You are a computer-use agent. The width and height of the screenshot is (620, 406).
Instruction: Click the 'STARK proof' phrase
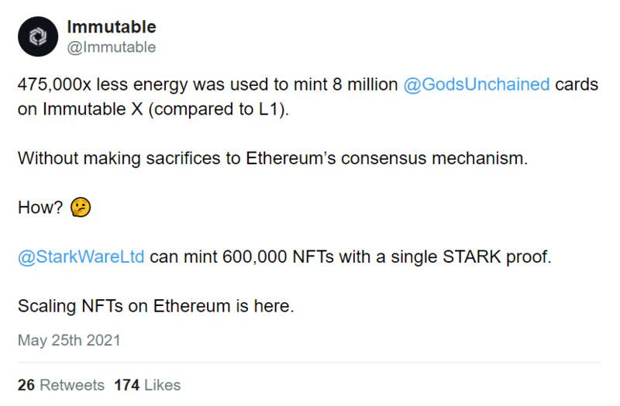(x=497, y=256)
